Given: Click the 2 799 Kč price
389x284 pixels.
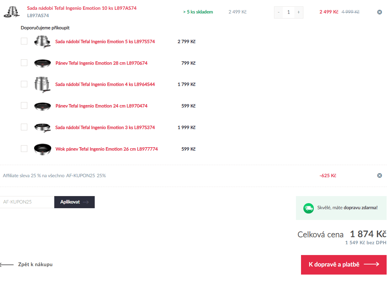Looking at the screenshot, I should [186, 42].
